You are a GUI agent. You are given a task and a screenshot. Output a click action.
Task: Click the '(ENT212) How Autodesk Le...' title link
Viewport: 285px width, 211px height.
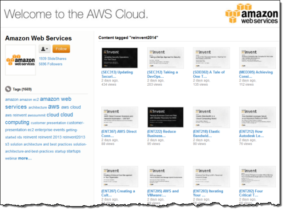251,134
